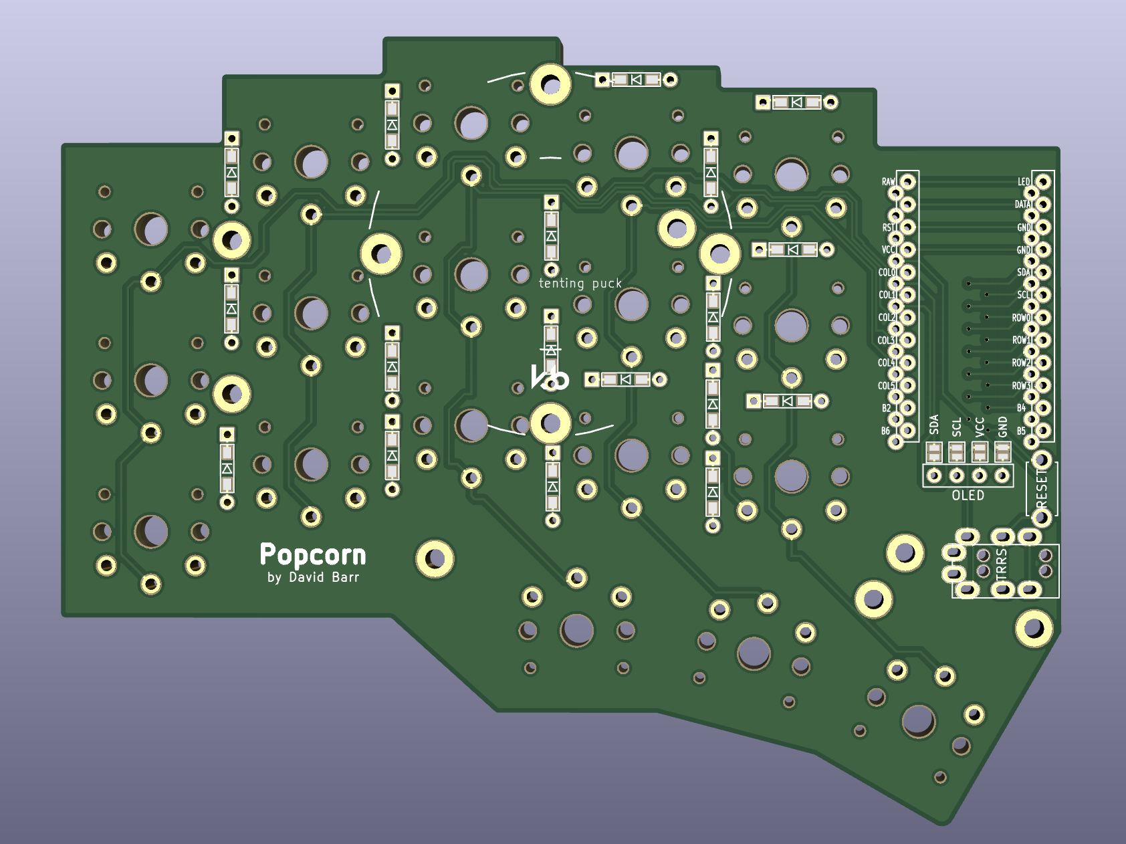Click the 'ROW2' pin label
This screenshot has height=844, width=1126.
tap(1022, 363)
